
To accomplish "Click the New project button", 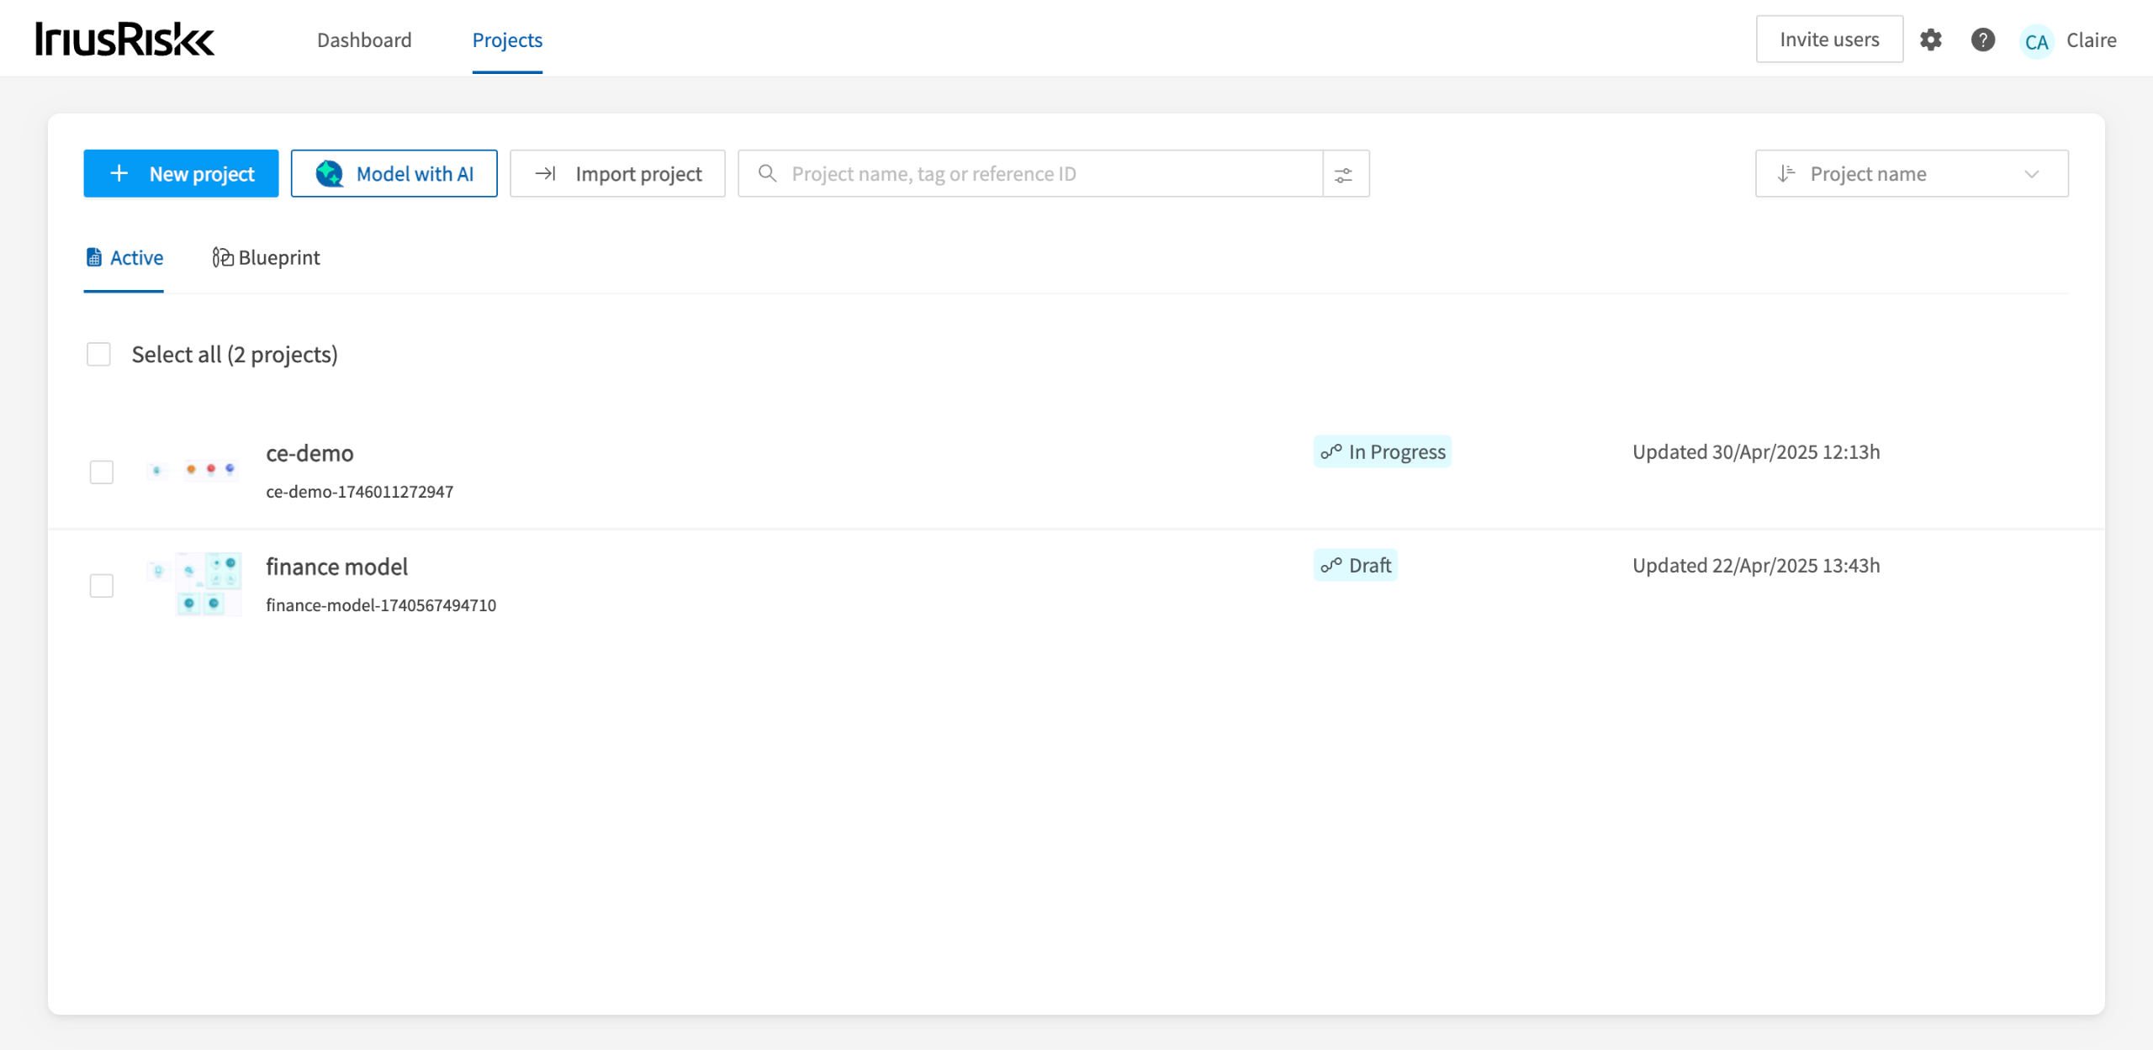I will (x=181, y=174).
